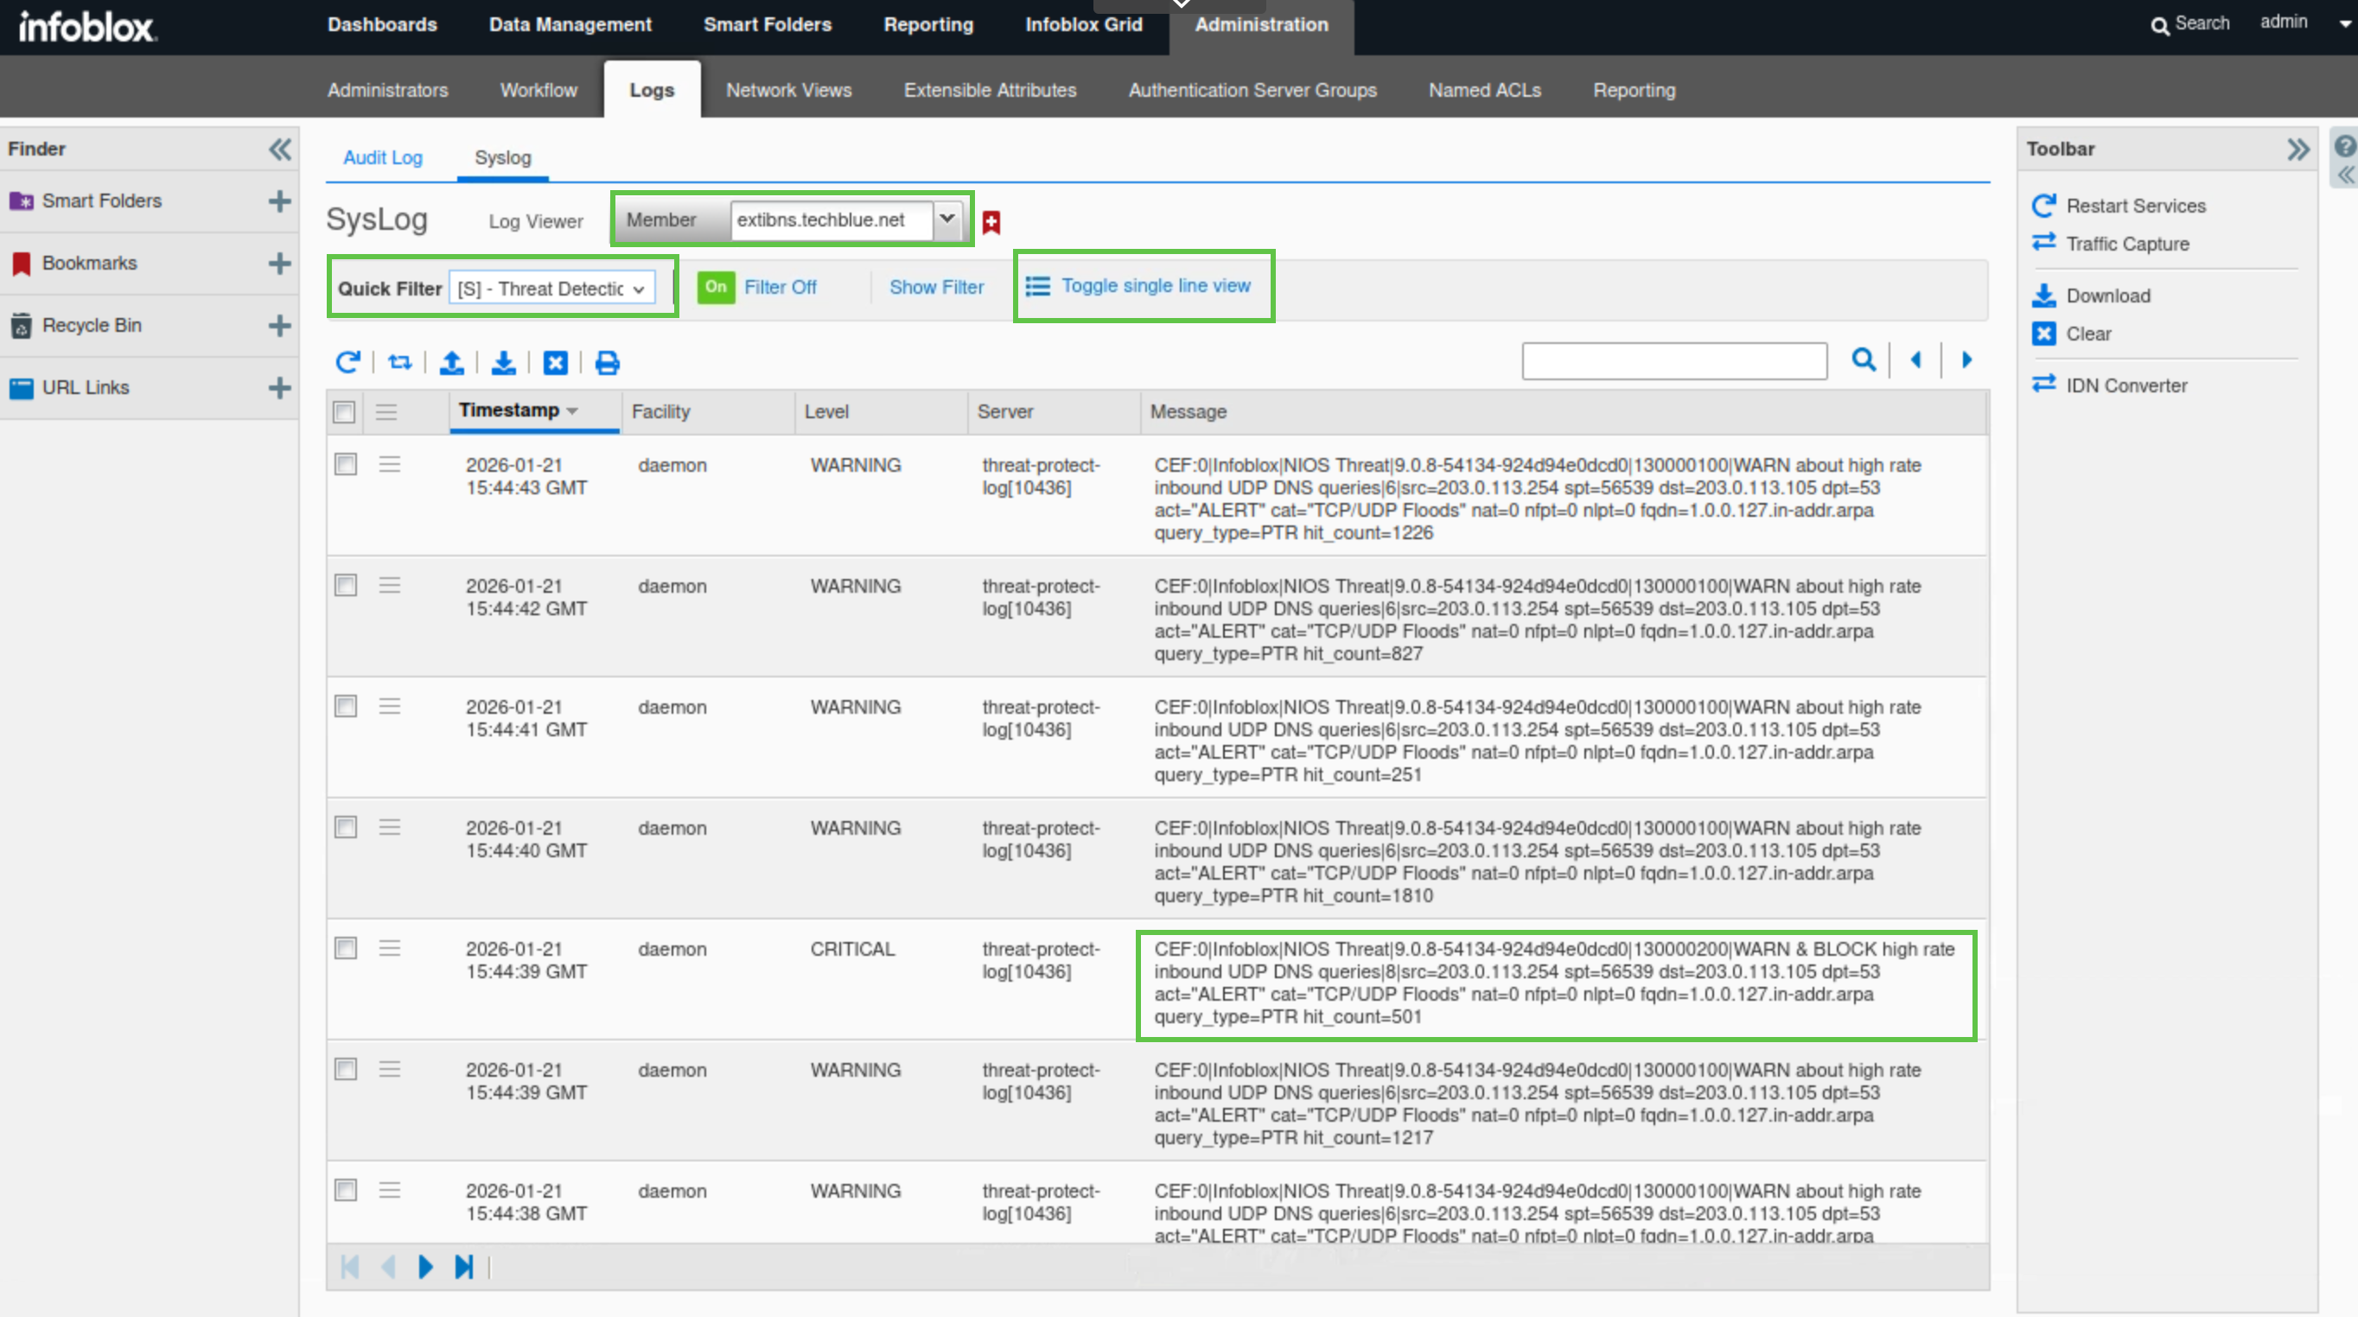Expand the Member selection dropdown arrow
This screenshot has width=2358, height=1317.
point(946,219)
